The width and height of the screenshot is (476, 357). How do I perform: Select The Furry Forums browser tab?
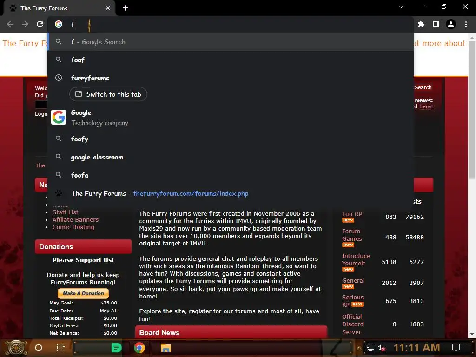tap(59, 8)
